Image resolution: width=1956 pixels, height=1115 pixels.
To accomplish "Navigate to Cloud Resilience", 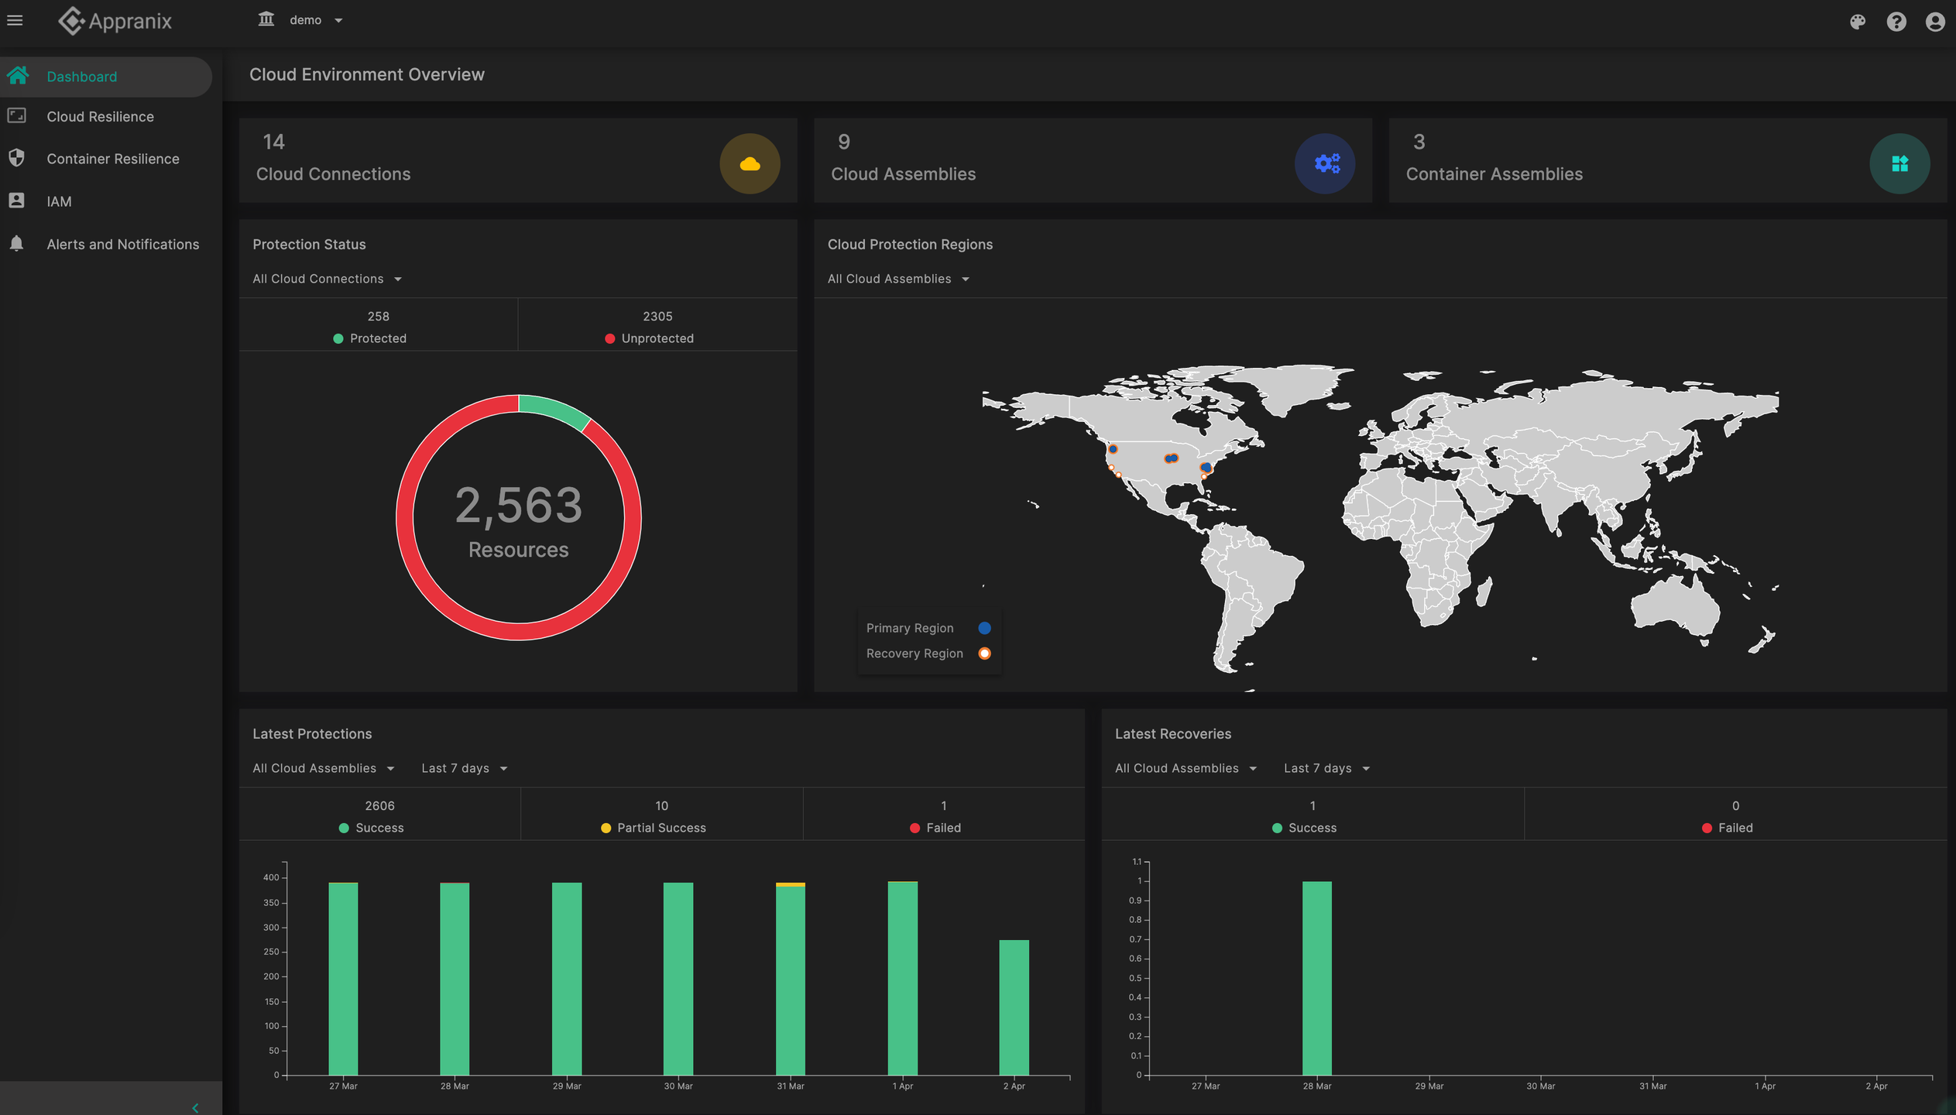I will 100,116.
